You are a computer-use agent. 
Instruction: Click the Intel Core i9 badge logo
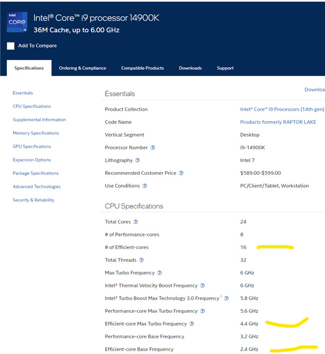click(x=17, y=22)
